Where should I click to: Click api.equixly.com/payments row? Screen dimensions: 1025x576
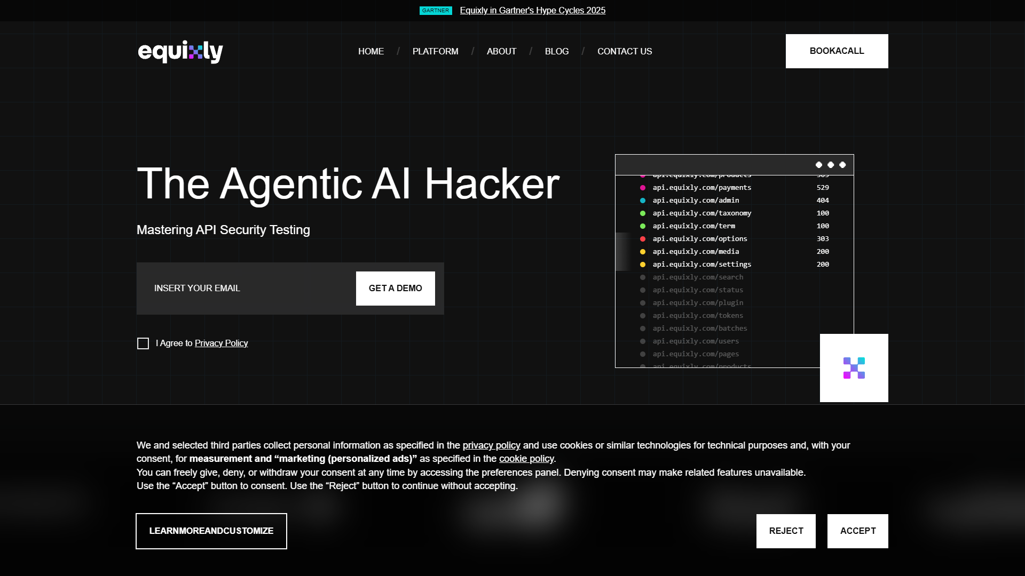point(734,188)
